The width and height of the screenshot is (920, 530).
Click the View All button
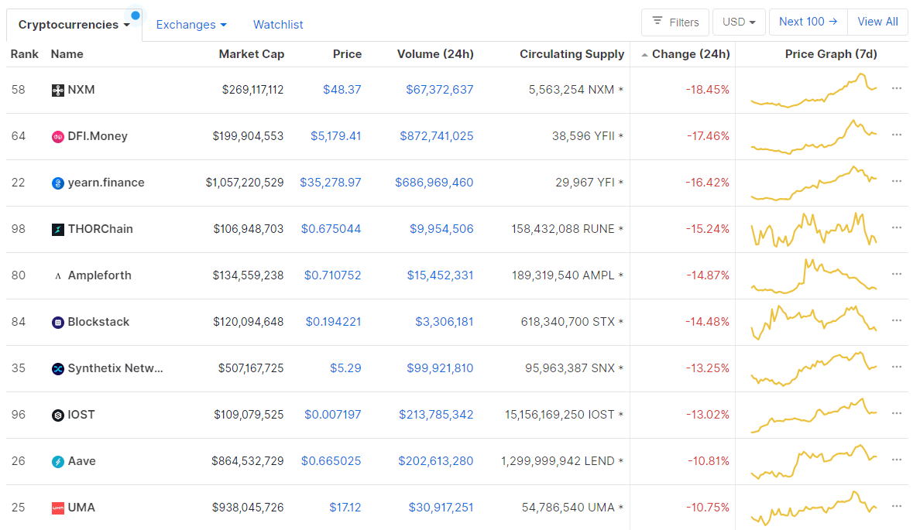[877, 22]
